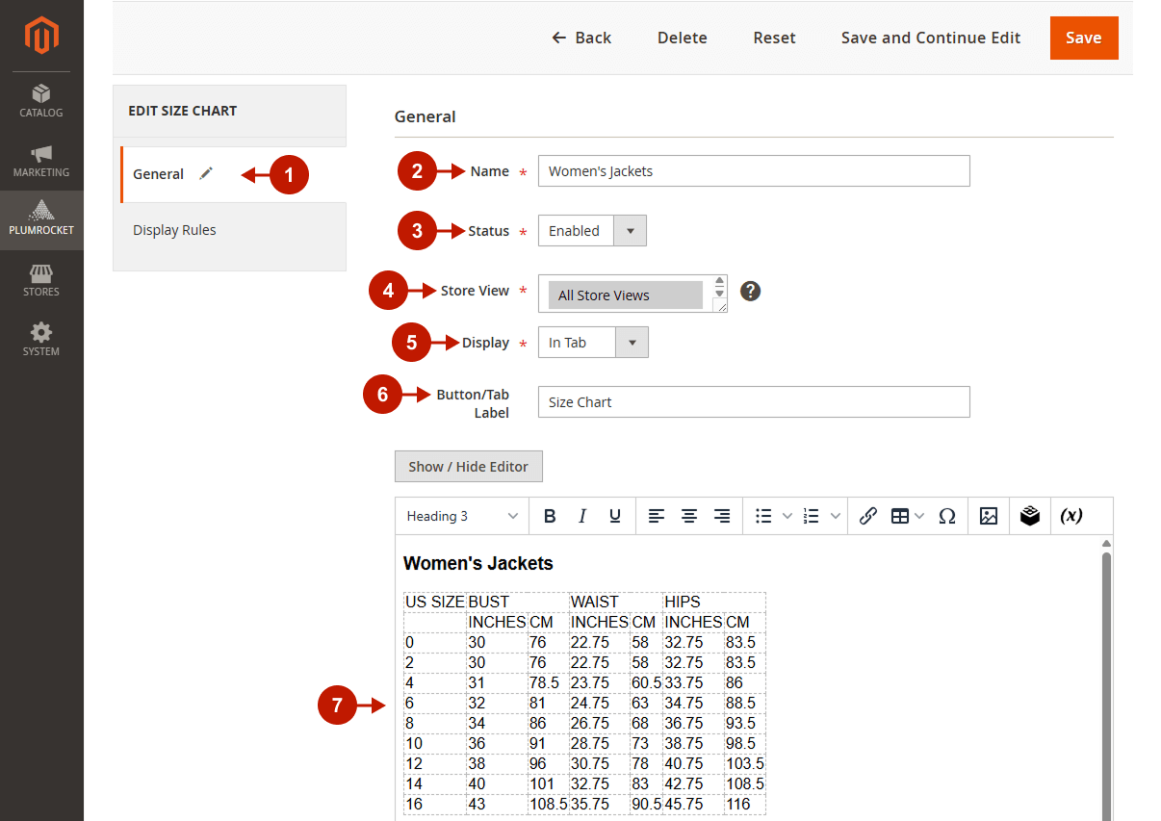Apply italic formatting in editor
Screen dimensions: 1161x821
[x=582, y=516]
